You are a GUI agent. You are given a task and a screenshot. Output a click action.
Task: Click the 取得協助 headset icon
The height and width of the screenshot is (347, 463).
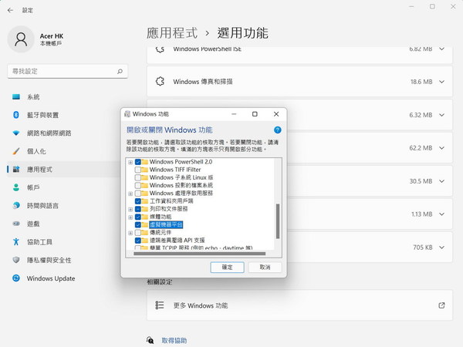point(150,340)
